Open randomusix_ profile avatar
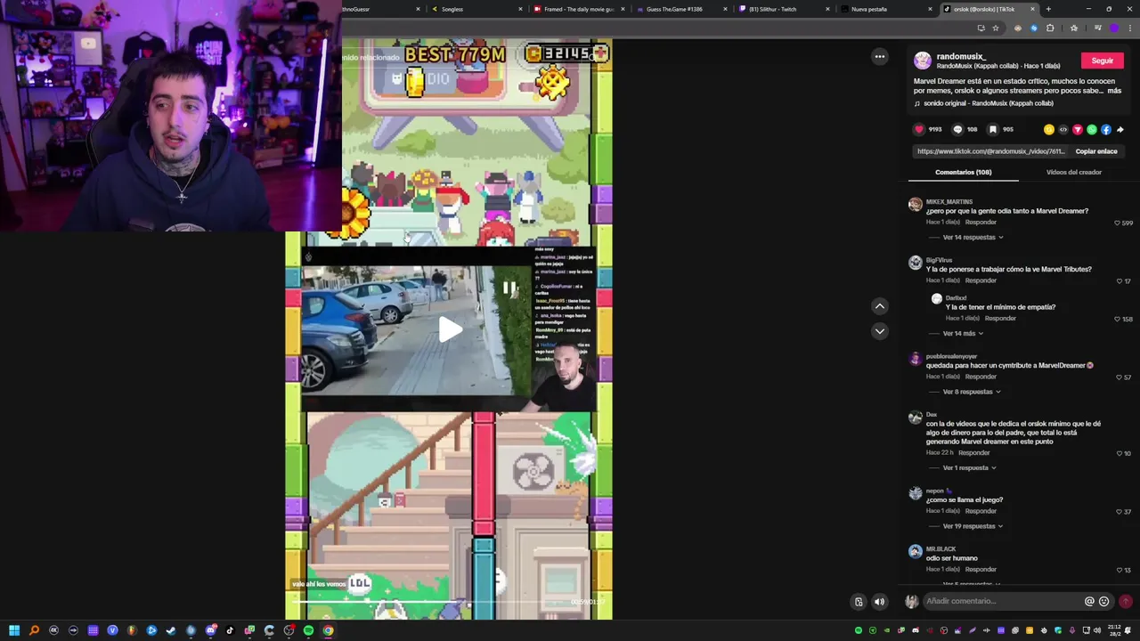The height and width of the screenshot is (641, 1140). coord(923,61)
